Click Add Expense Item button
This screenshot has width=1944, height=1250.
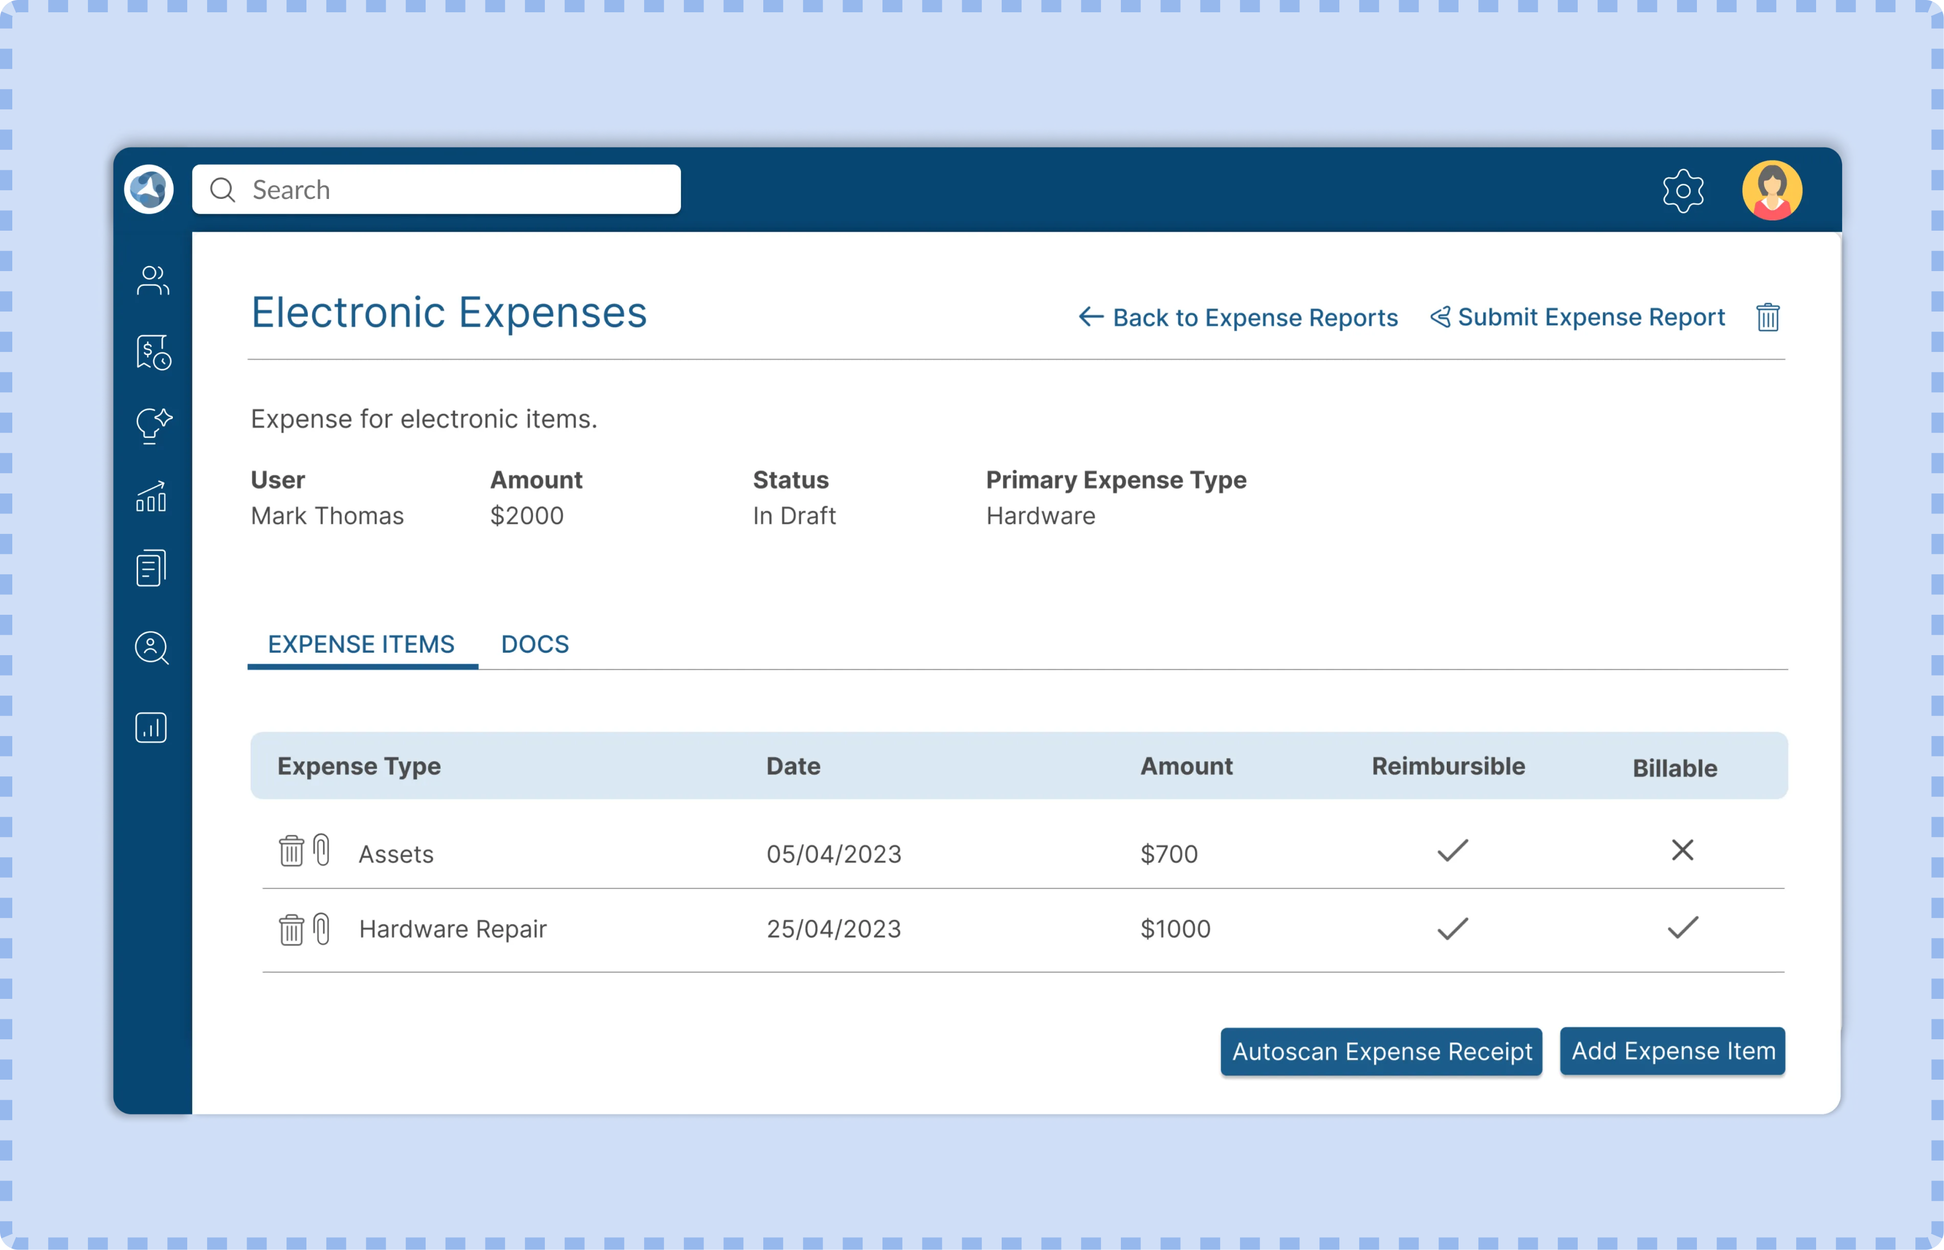click(x=1672, y=1051)
